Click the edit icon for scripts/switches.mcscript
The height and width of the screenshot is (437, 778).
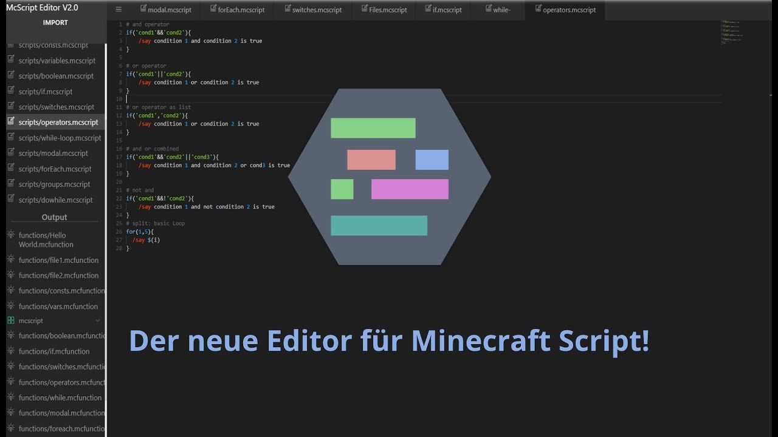pyautogui.click(x=10, y=106)
